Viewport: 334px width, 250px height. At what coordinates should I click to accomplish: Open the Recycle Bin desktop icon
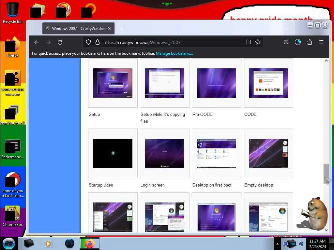[x=13, y=13]
